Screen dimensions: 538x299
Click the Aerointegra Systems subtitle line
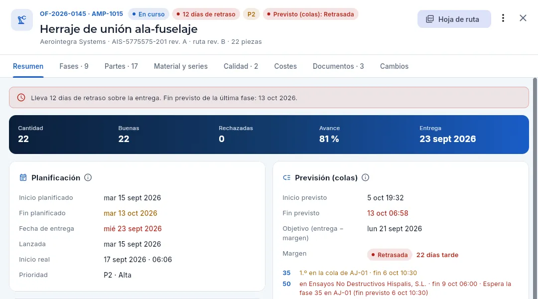150,41
